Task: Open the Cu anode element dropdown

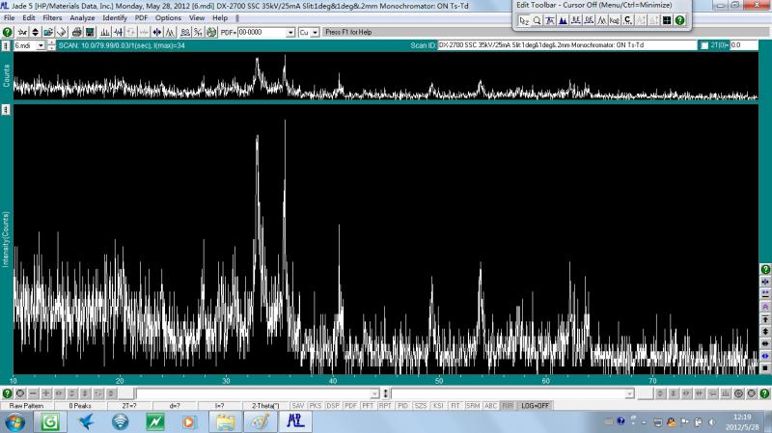Action: coord(316,32)
